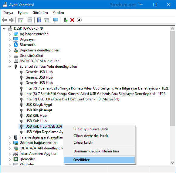
Task: Click the Bluetooth category icon
Action: click(x=16, y=45)
